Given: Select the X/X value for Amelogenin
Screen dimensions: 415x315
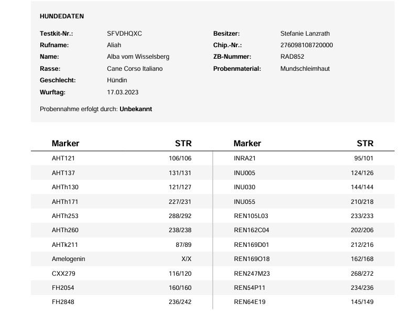Looking at the screenshot, I should (x=186, y=259).
